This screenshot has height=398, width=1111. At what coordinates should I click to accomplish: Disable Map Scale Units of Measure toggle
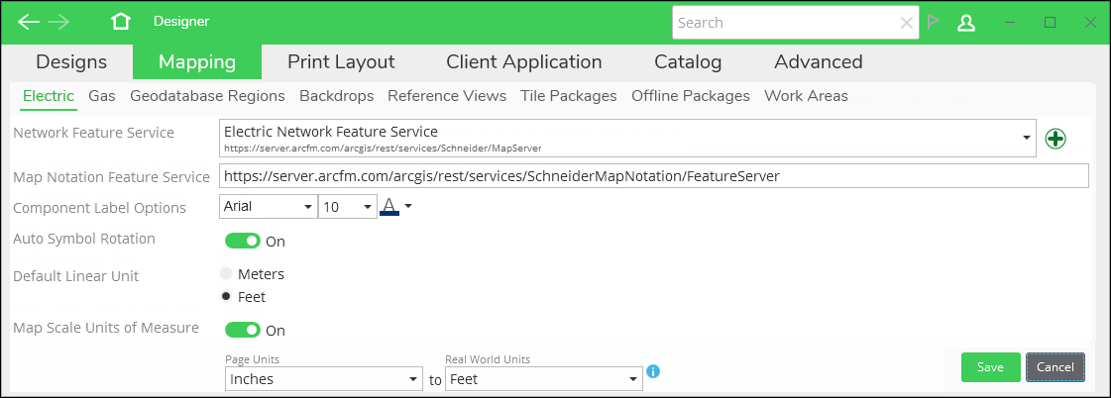[x=243, y=330]
